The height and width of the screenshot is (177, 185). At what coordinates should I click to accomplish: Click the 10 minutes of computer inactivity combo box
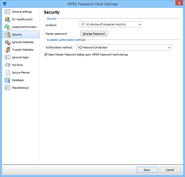click(x=111, y=24)
